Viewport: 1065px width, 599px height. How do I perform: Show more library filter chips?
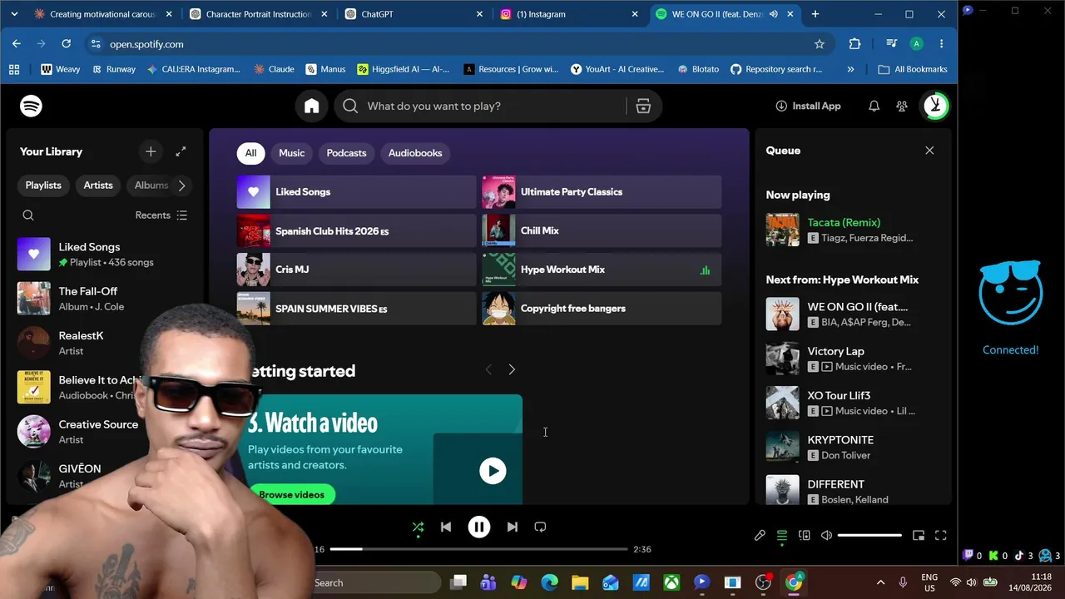(x=181, y=186)
